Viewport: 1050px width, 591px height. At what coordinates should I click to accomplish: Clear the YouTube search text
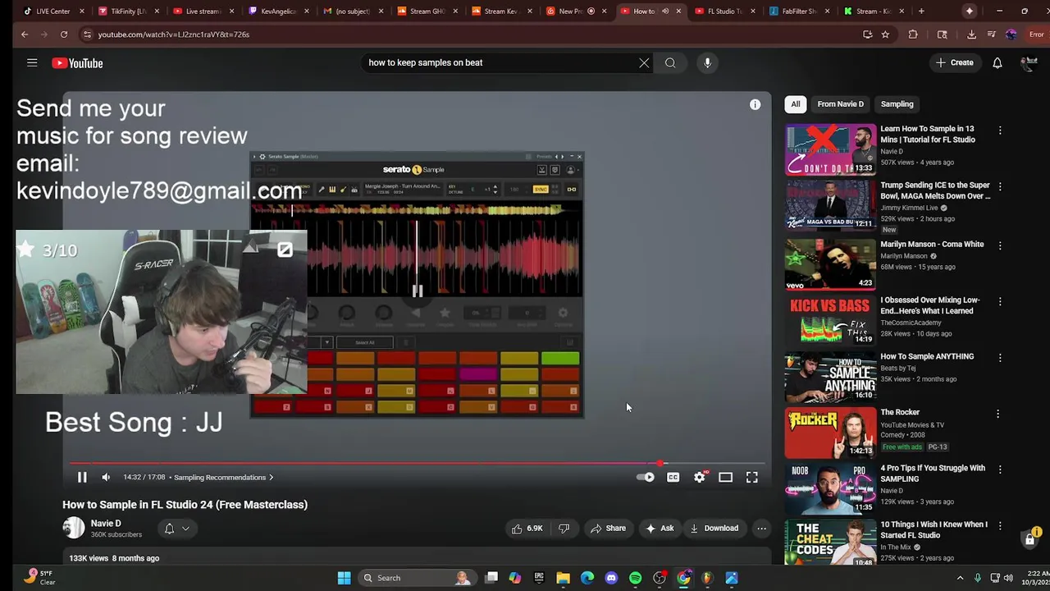pyautogui.click(x=644, y=62)
